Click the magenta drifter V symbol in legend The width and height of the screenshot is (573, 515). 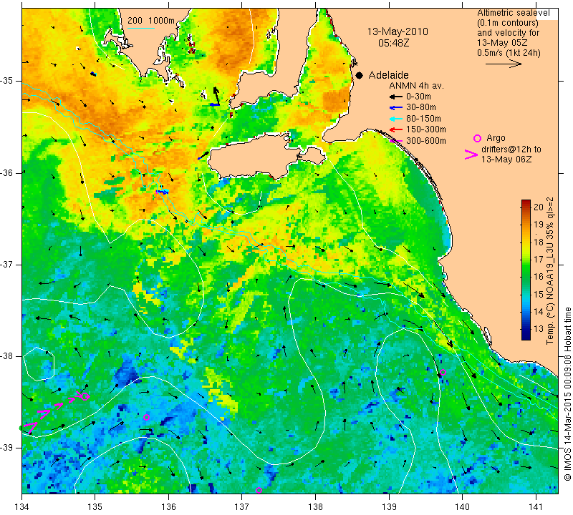pyautogui.click(x=471, y=154)
